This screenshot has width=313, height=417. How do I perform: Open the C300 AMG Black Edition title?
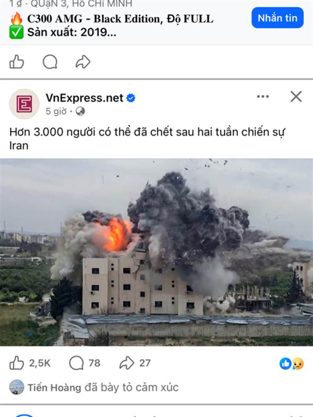(121, 19)
